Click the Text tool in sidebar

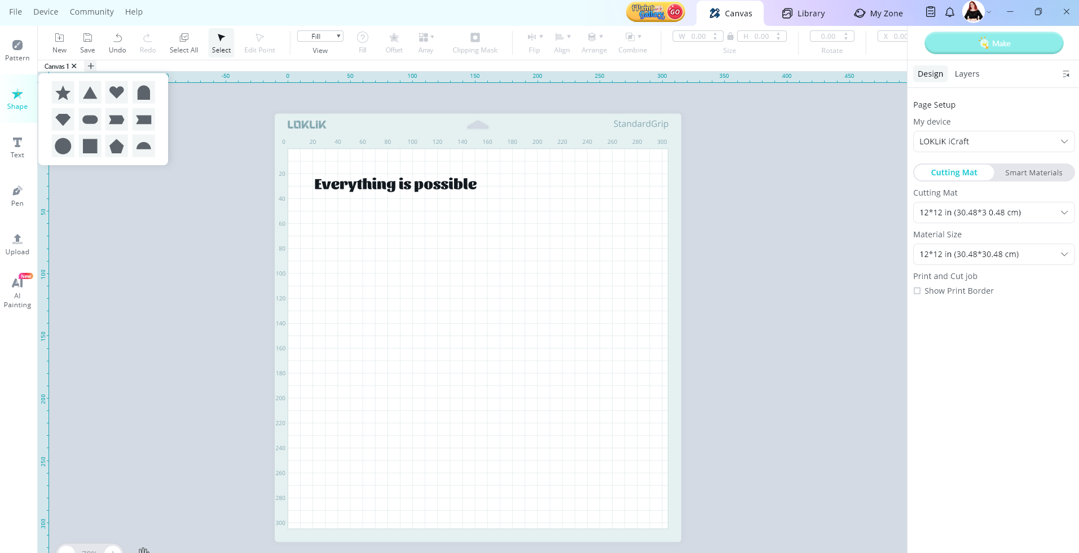coord(17,147)
